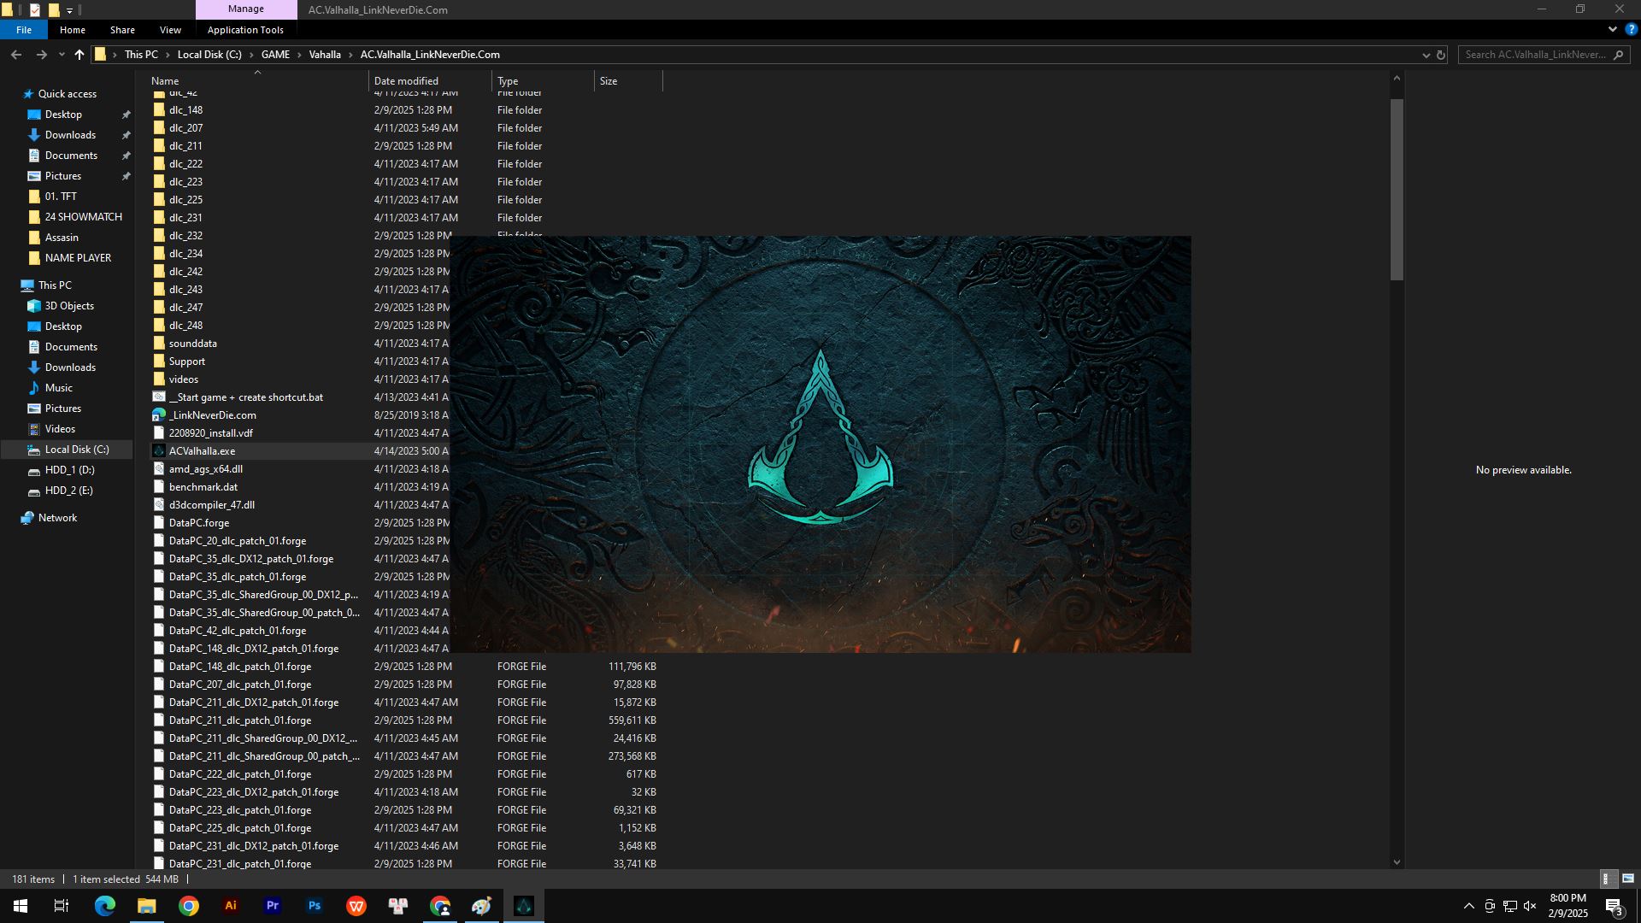Launch Assassin's Creed Valhalla from the taskbar

(524, 906)
